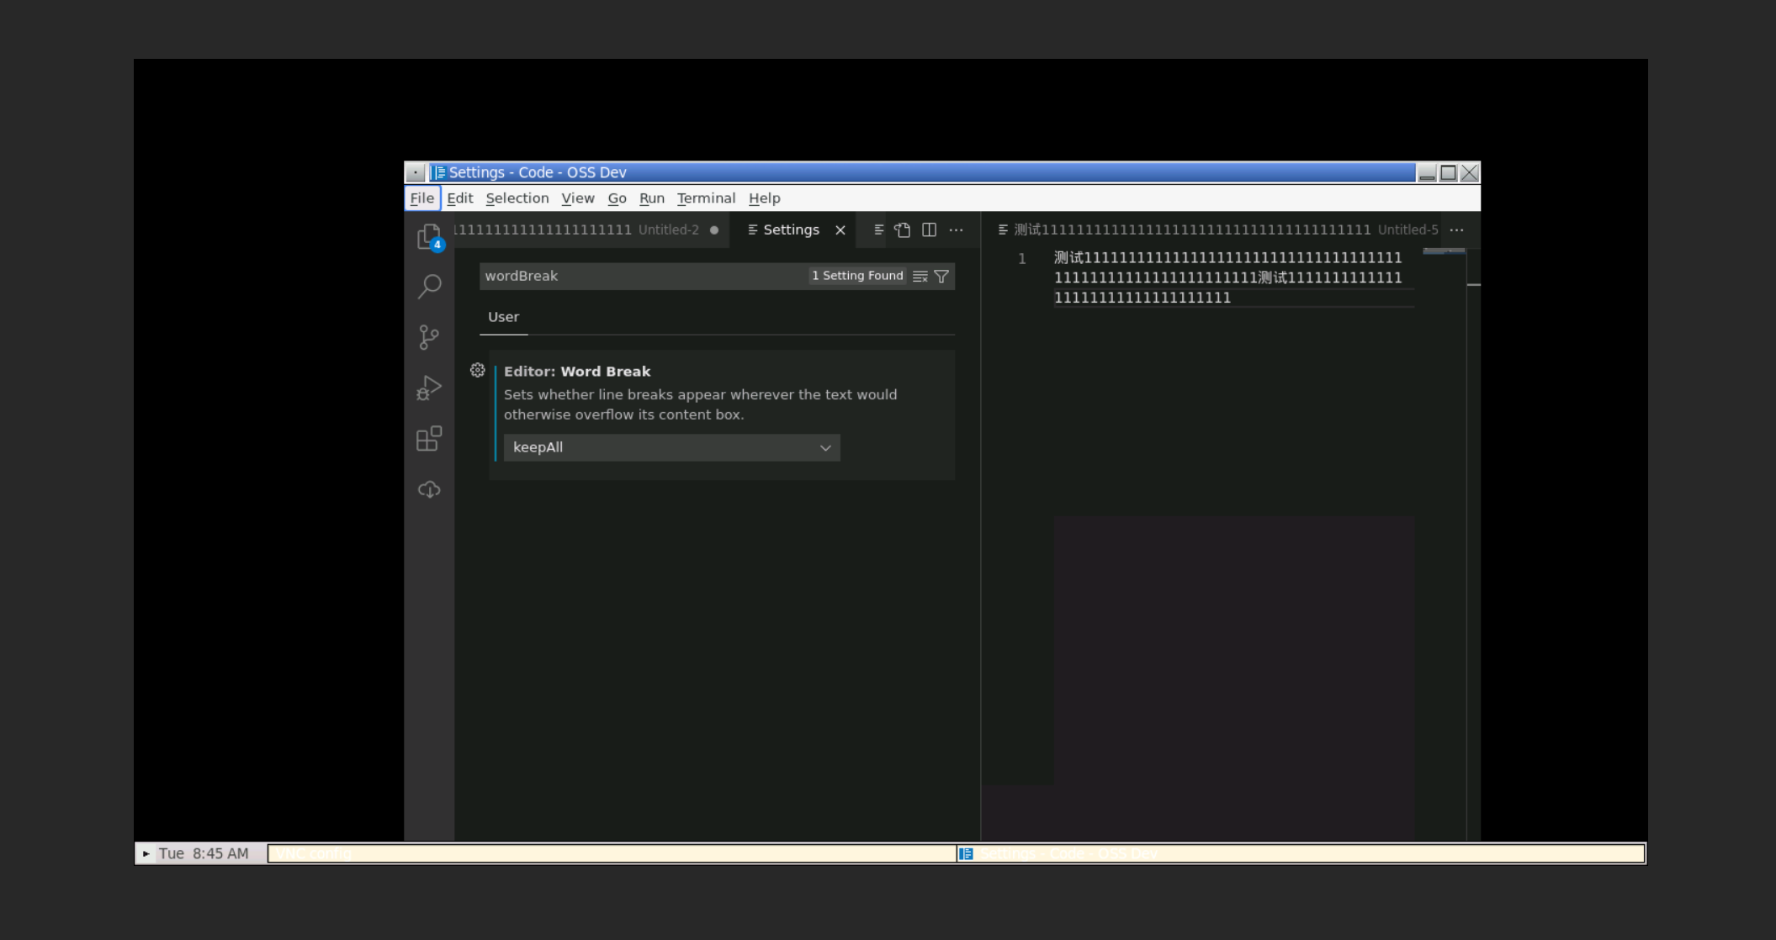Open the Terminal menu
1776x940 pixels.
pyautogui.click(x=706, y=198)
